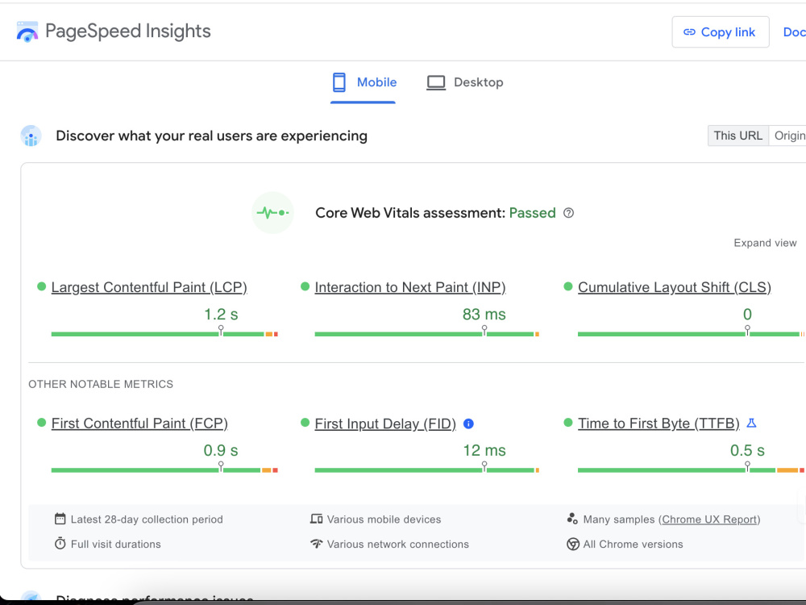Click the green status dot beside LCP
This screenshot has height=605, width=806.
coord(42,286)
